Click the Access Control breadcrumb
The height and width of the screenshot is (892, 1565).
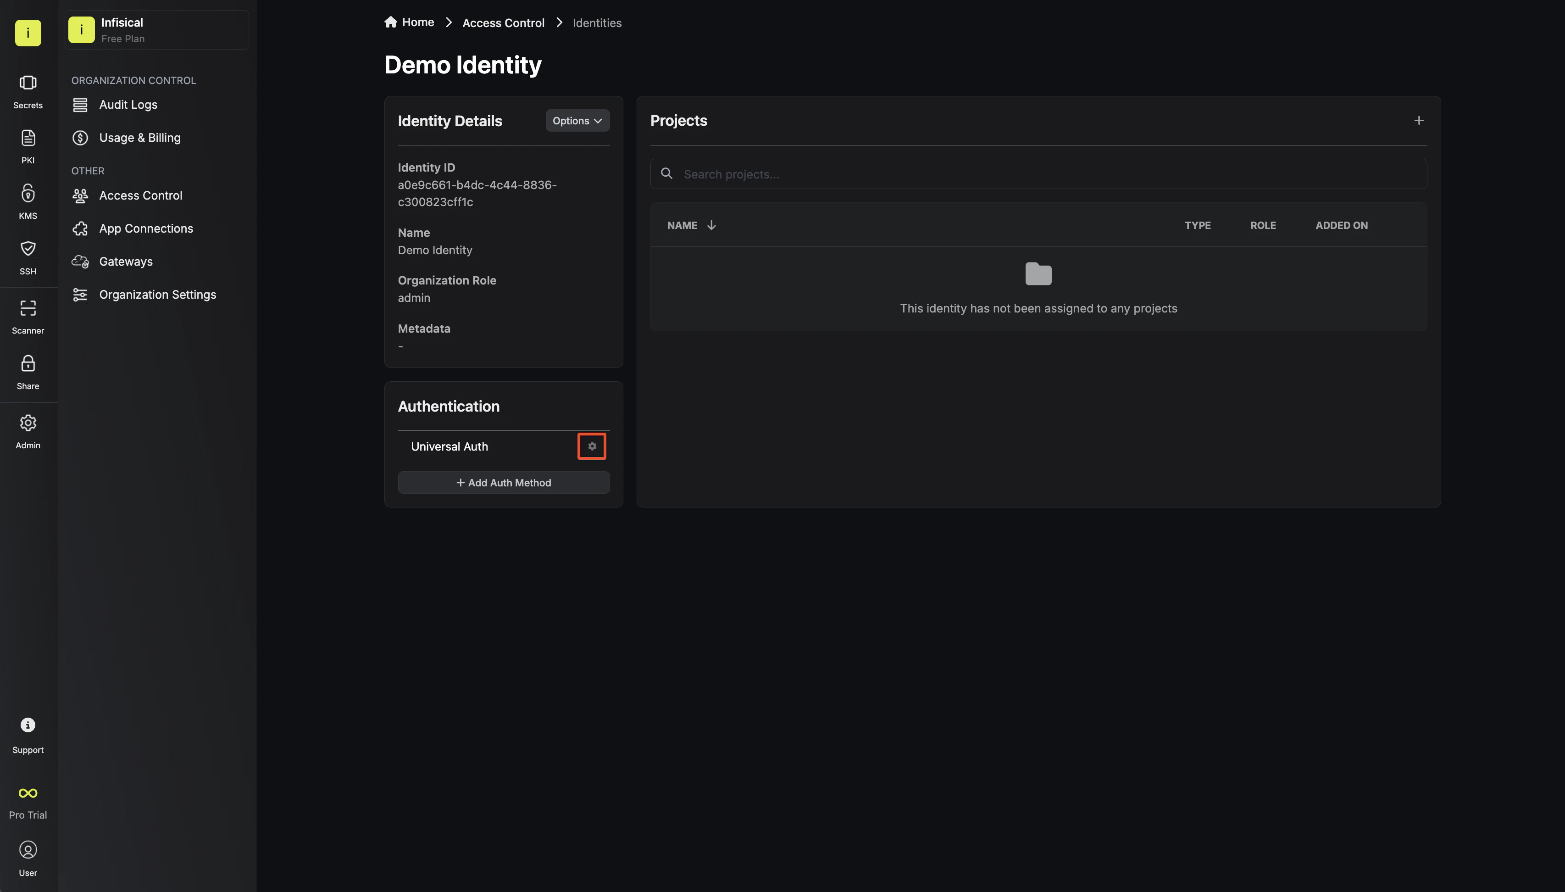(x=503, y=22)
